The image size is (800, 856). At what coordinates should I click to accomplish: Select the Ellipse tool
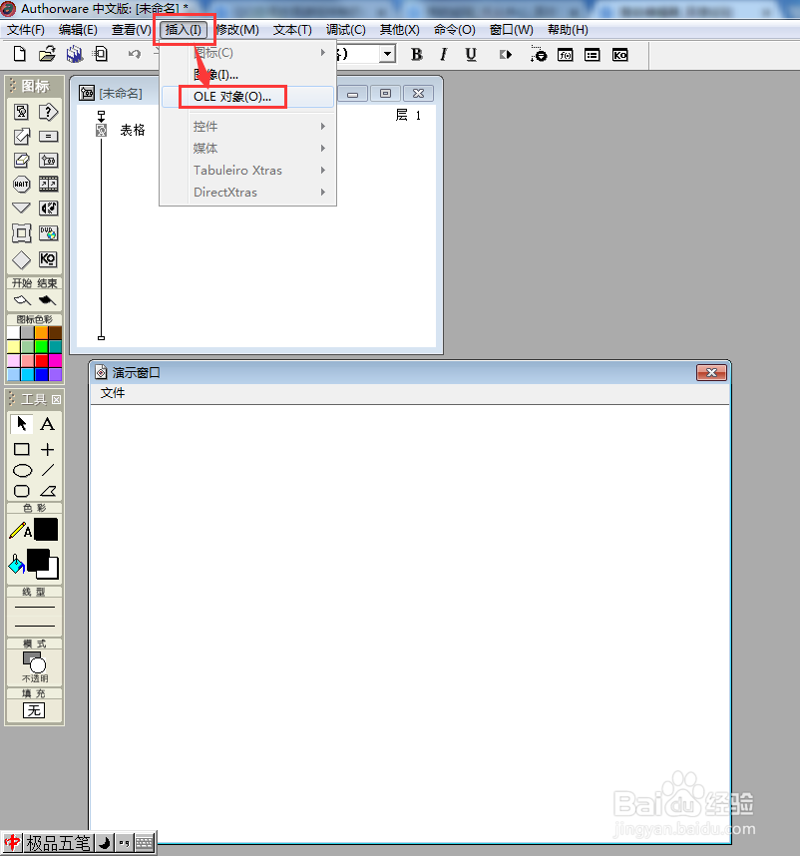click(x=22, y=470)
